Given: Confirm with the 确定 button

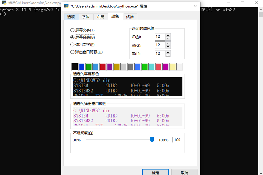Looking at the screenshot, I should (155, 172).
